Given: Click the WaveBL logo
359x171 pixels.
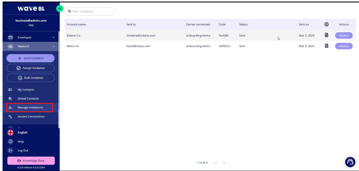Looking at the screenshot, I should click(31, 9).
